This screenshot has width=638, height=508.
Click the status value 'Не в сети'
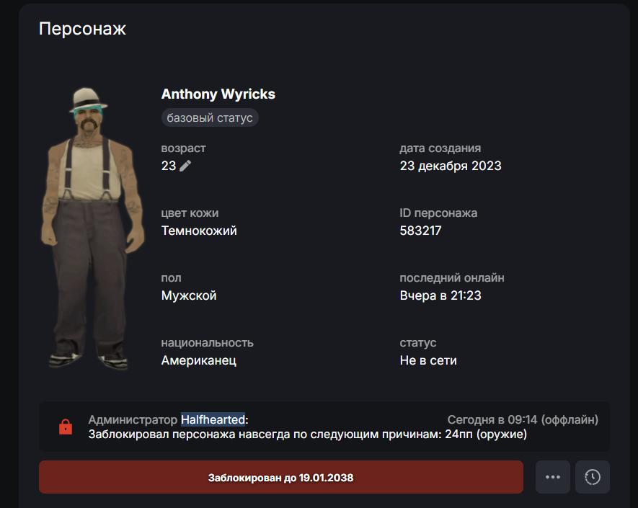(x=428, y=360)
